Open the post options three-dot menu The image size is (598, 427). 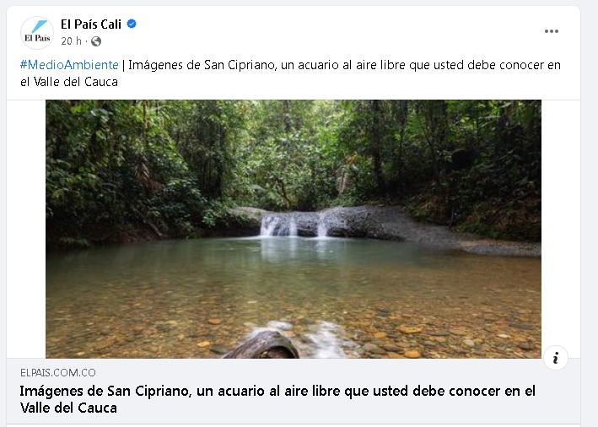point(551,31)
